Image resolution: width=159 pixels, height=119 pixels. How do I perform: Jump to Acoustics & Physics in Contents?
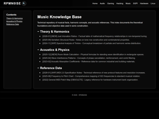tap(14, 21)
